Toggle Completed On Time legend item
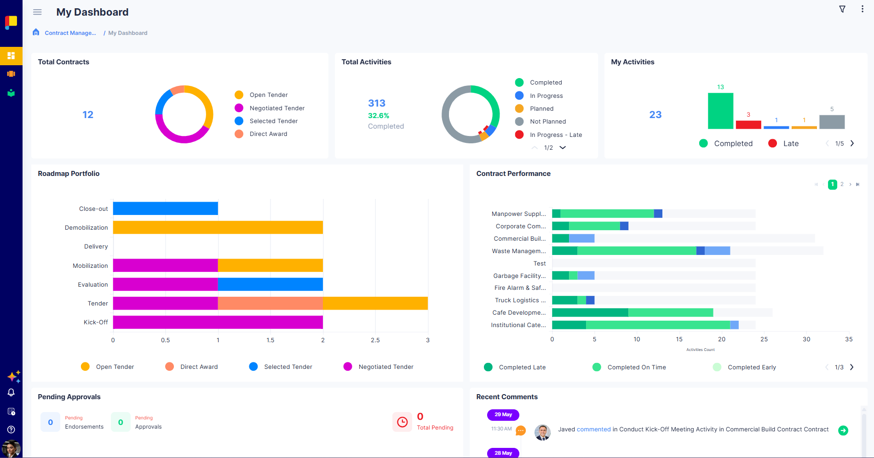Viewport: 874px width, 458px height. pyautogui.click(x=629, y=367)
